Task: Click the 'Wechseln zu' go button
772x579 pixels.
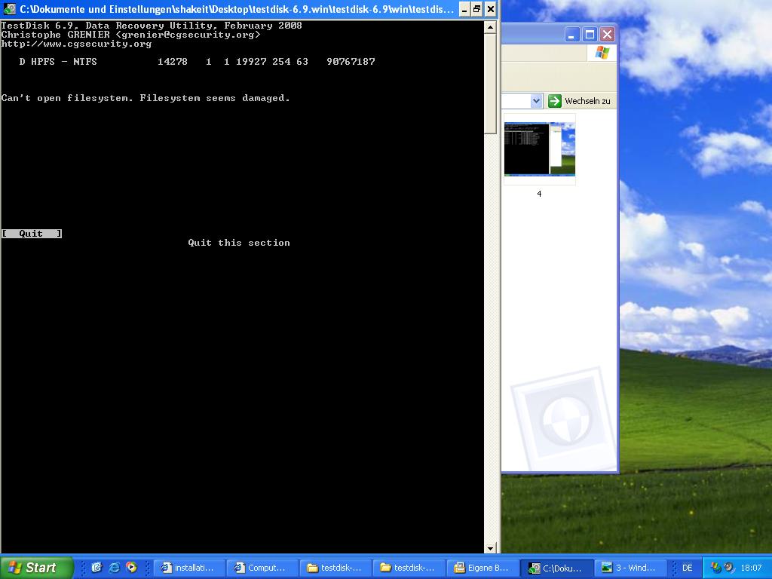Action: click(580, 101)
